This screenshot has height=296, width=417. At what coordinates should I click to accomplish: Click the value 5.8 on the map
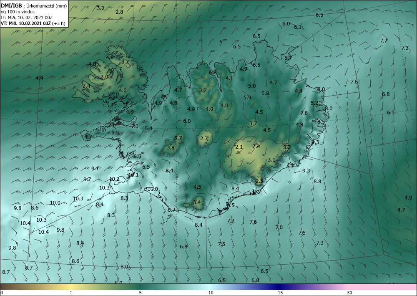(x=265, y=94)
